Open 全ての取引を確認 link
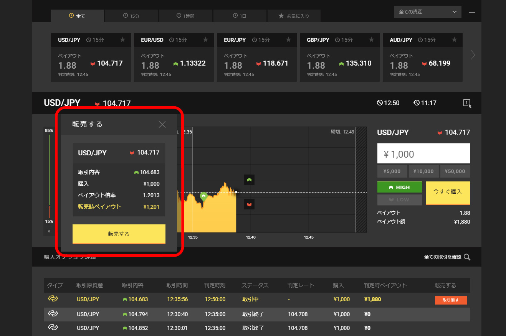 443,257
